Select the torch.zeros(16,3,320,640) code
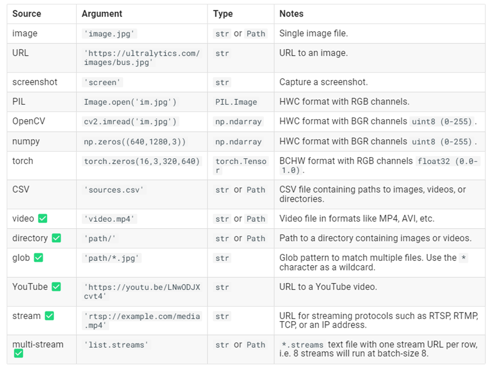Viewport: 494px width, 371px height. pos(142,162)
